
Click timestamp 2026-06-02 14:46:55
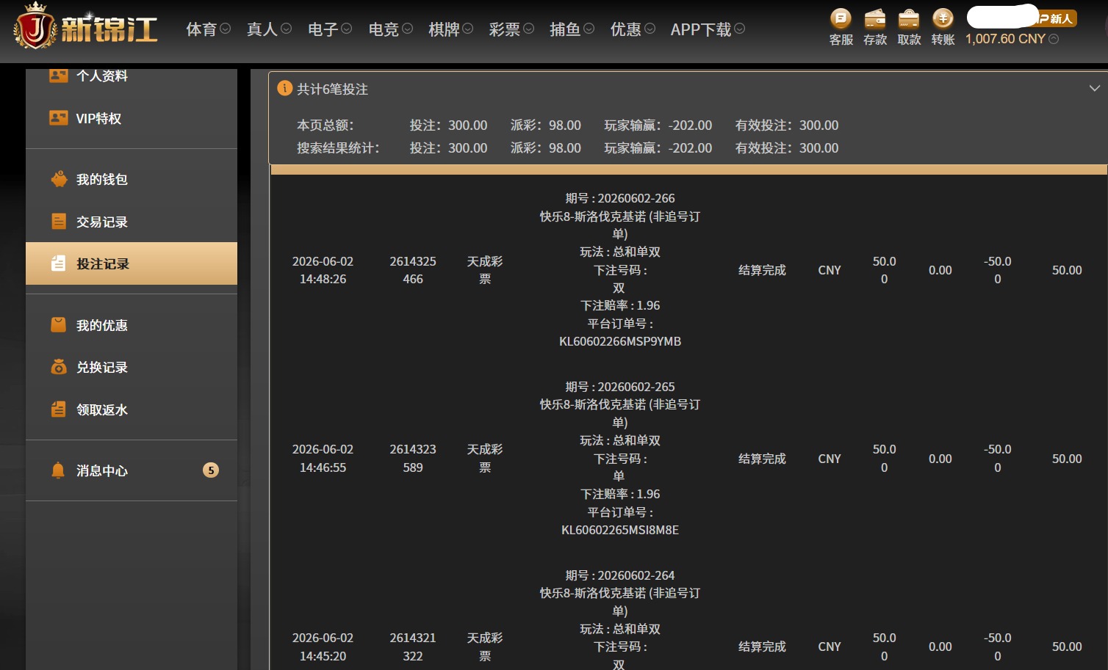coord(323,459)
